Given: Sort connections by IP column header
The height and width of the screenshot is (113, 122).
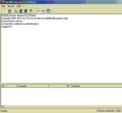Looking at the screenshot, I should pos(59,86).
